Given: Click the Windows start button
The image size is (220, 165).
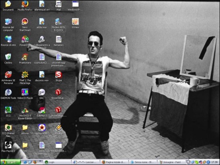Looking at the screenshot, I should (x=10, y=162).
